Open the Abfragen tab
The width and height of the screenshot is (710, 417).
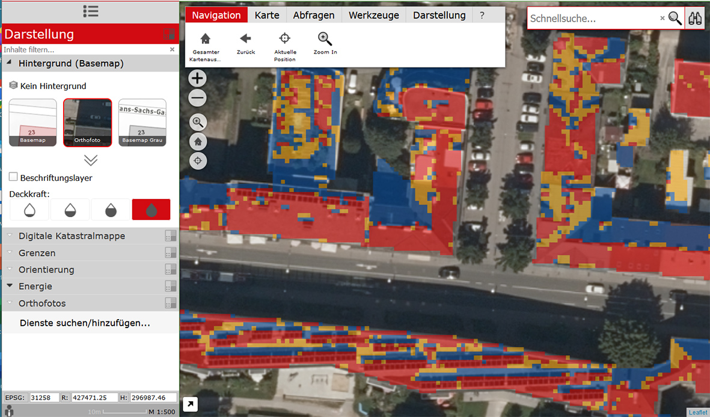point(314,15)
